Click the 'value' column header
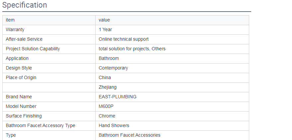Screen dimensions: 292x140 coord(104,20)
